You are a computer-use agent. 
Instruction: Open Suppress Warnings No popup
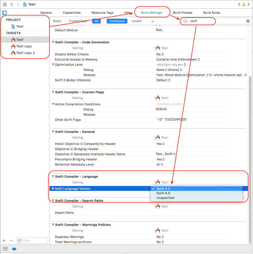pos(160,237)
